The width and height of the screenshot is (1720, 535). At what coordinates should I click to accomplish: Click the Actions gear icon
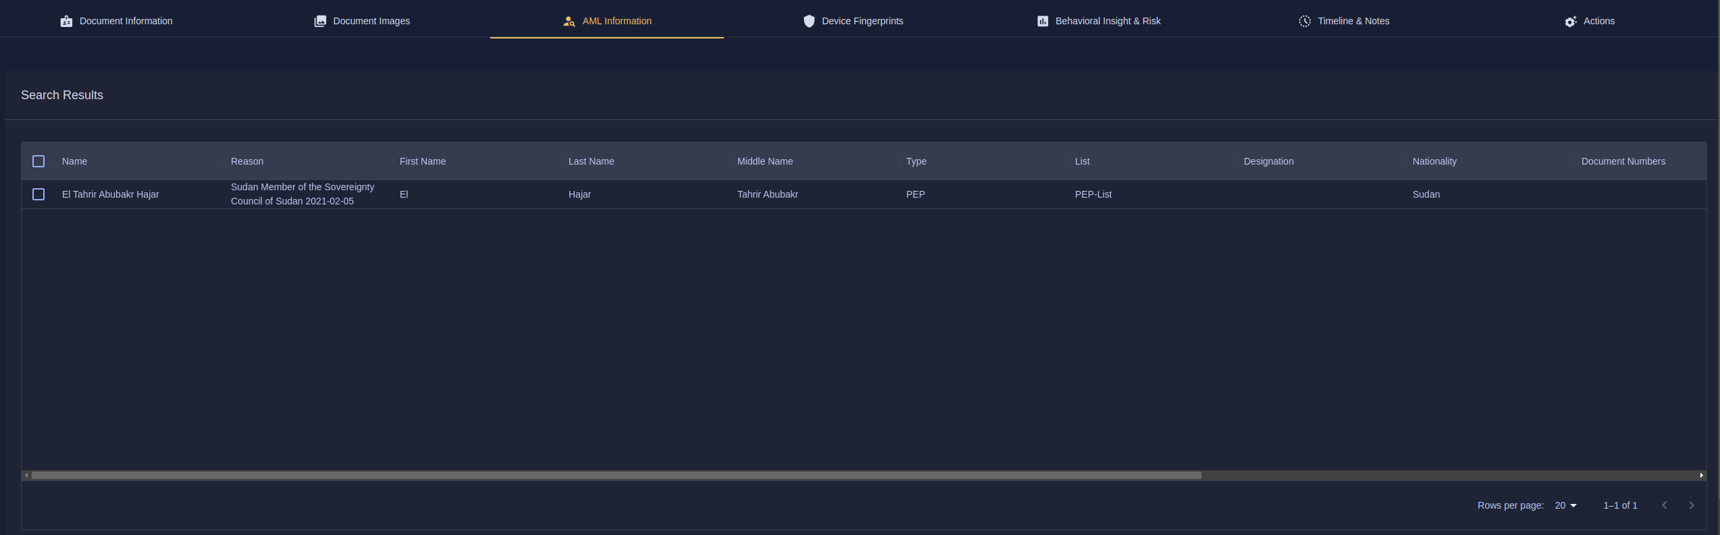(1571, 22)
